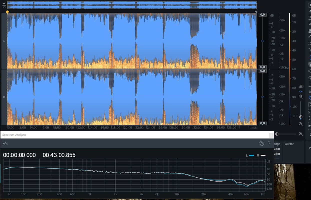The image size is (311, 200).
Task: Click the 00:00:00.000 start time readout
Action: pyautogui.click(x=19, y=155)
